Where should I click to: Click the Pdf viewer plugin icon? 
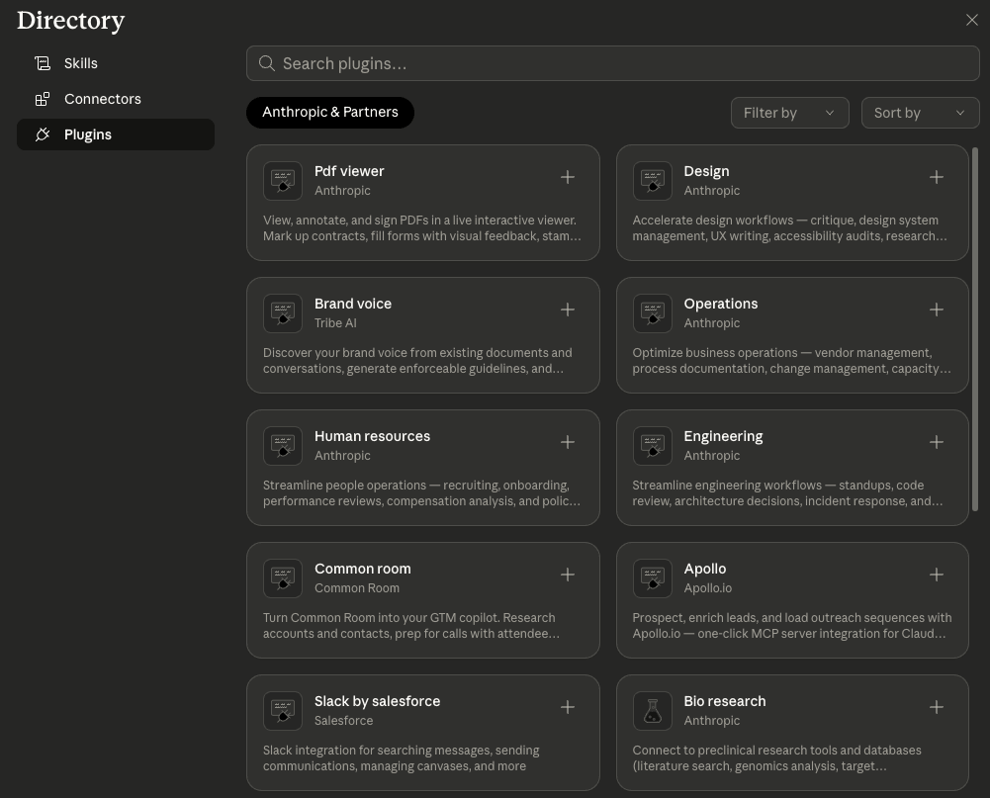tap(283, 181)
